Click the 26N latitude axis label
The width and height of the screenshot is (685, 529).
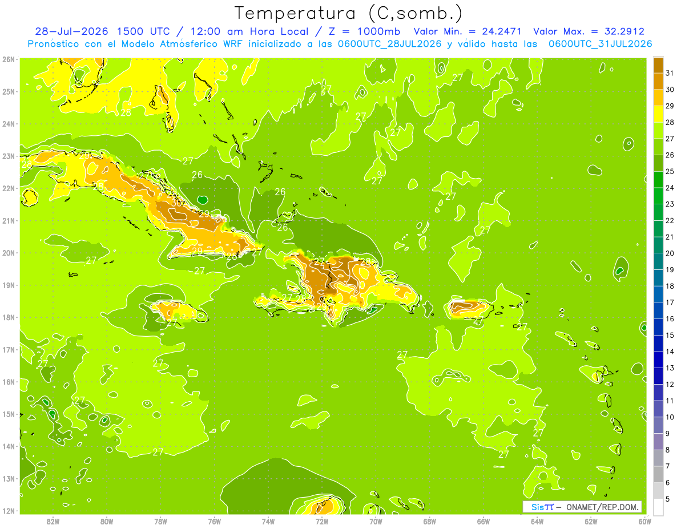(x=9, y=59)
